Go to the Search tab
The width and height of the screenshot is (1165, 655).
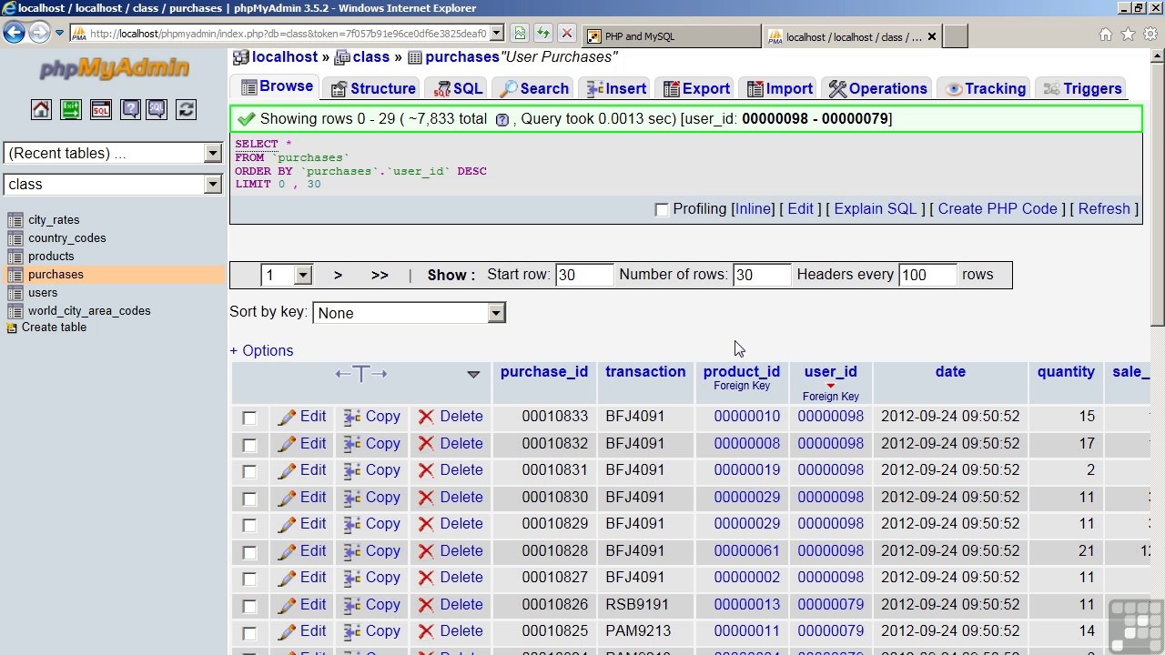coord(534,88)
